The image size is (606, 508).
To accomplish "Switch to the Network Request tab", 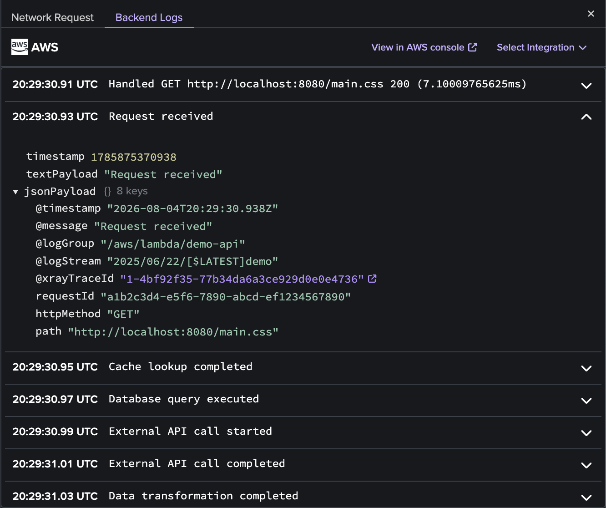I will (x=52, y=17).
